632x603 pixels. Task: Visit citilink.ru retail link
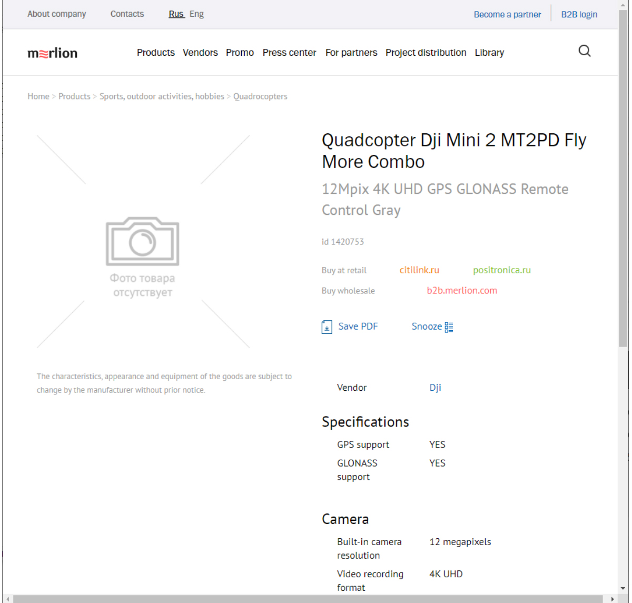coord(419,270)
